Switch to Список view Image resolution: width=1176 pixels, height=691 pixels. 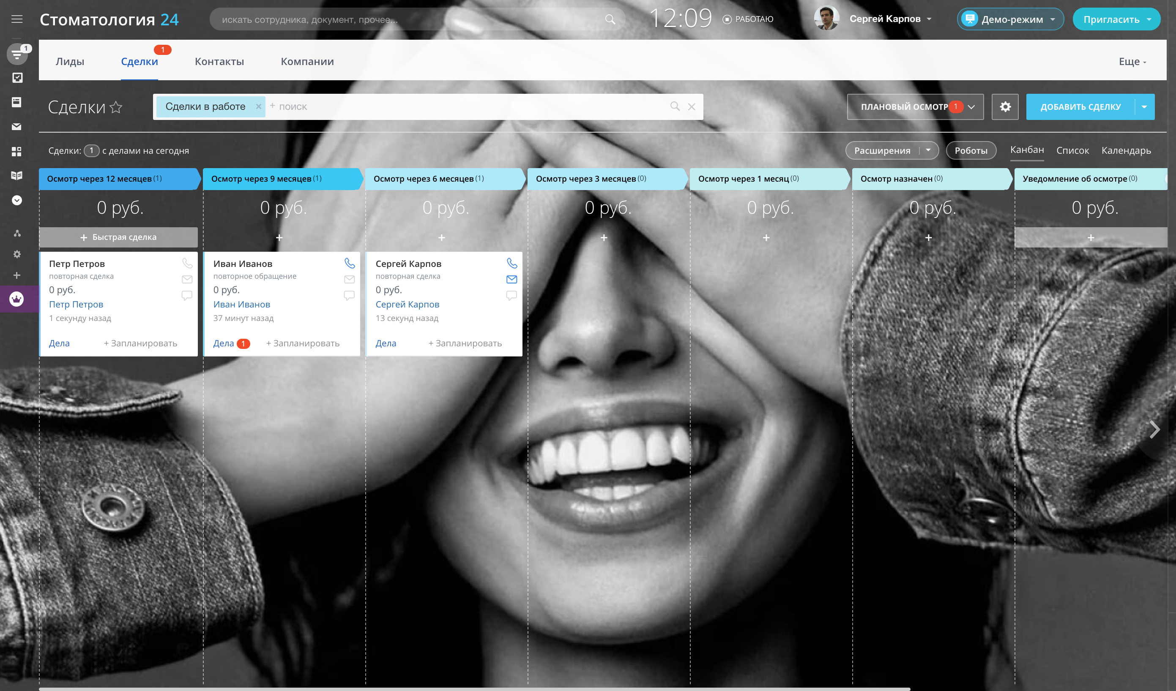point(1072,150)
